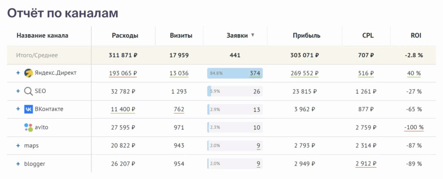Image resolution: width=443 pixels, height=179 pixels.
Task: Click the avito logo icon
Action: click(x=29, y=127)
